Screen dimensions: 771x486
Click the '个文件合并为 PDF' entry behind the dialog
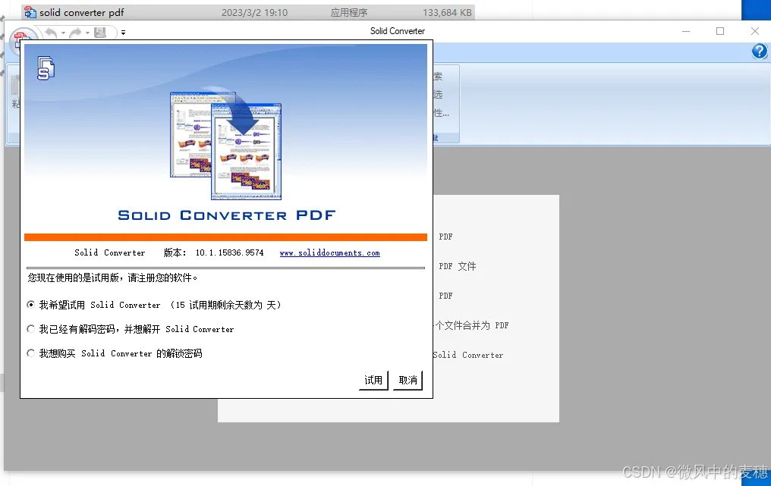[471, 325]
